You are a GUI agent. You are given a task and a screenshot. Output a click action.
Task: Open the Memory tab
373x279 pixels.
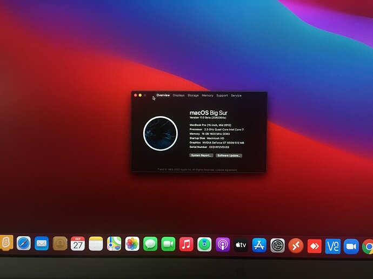(x=208, y=96)
